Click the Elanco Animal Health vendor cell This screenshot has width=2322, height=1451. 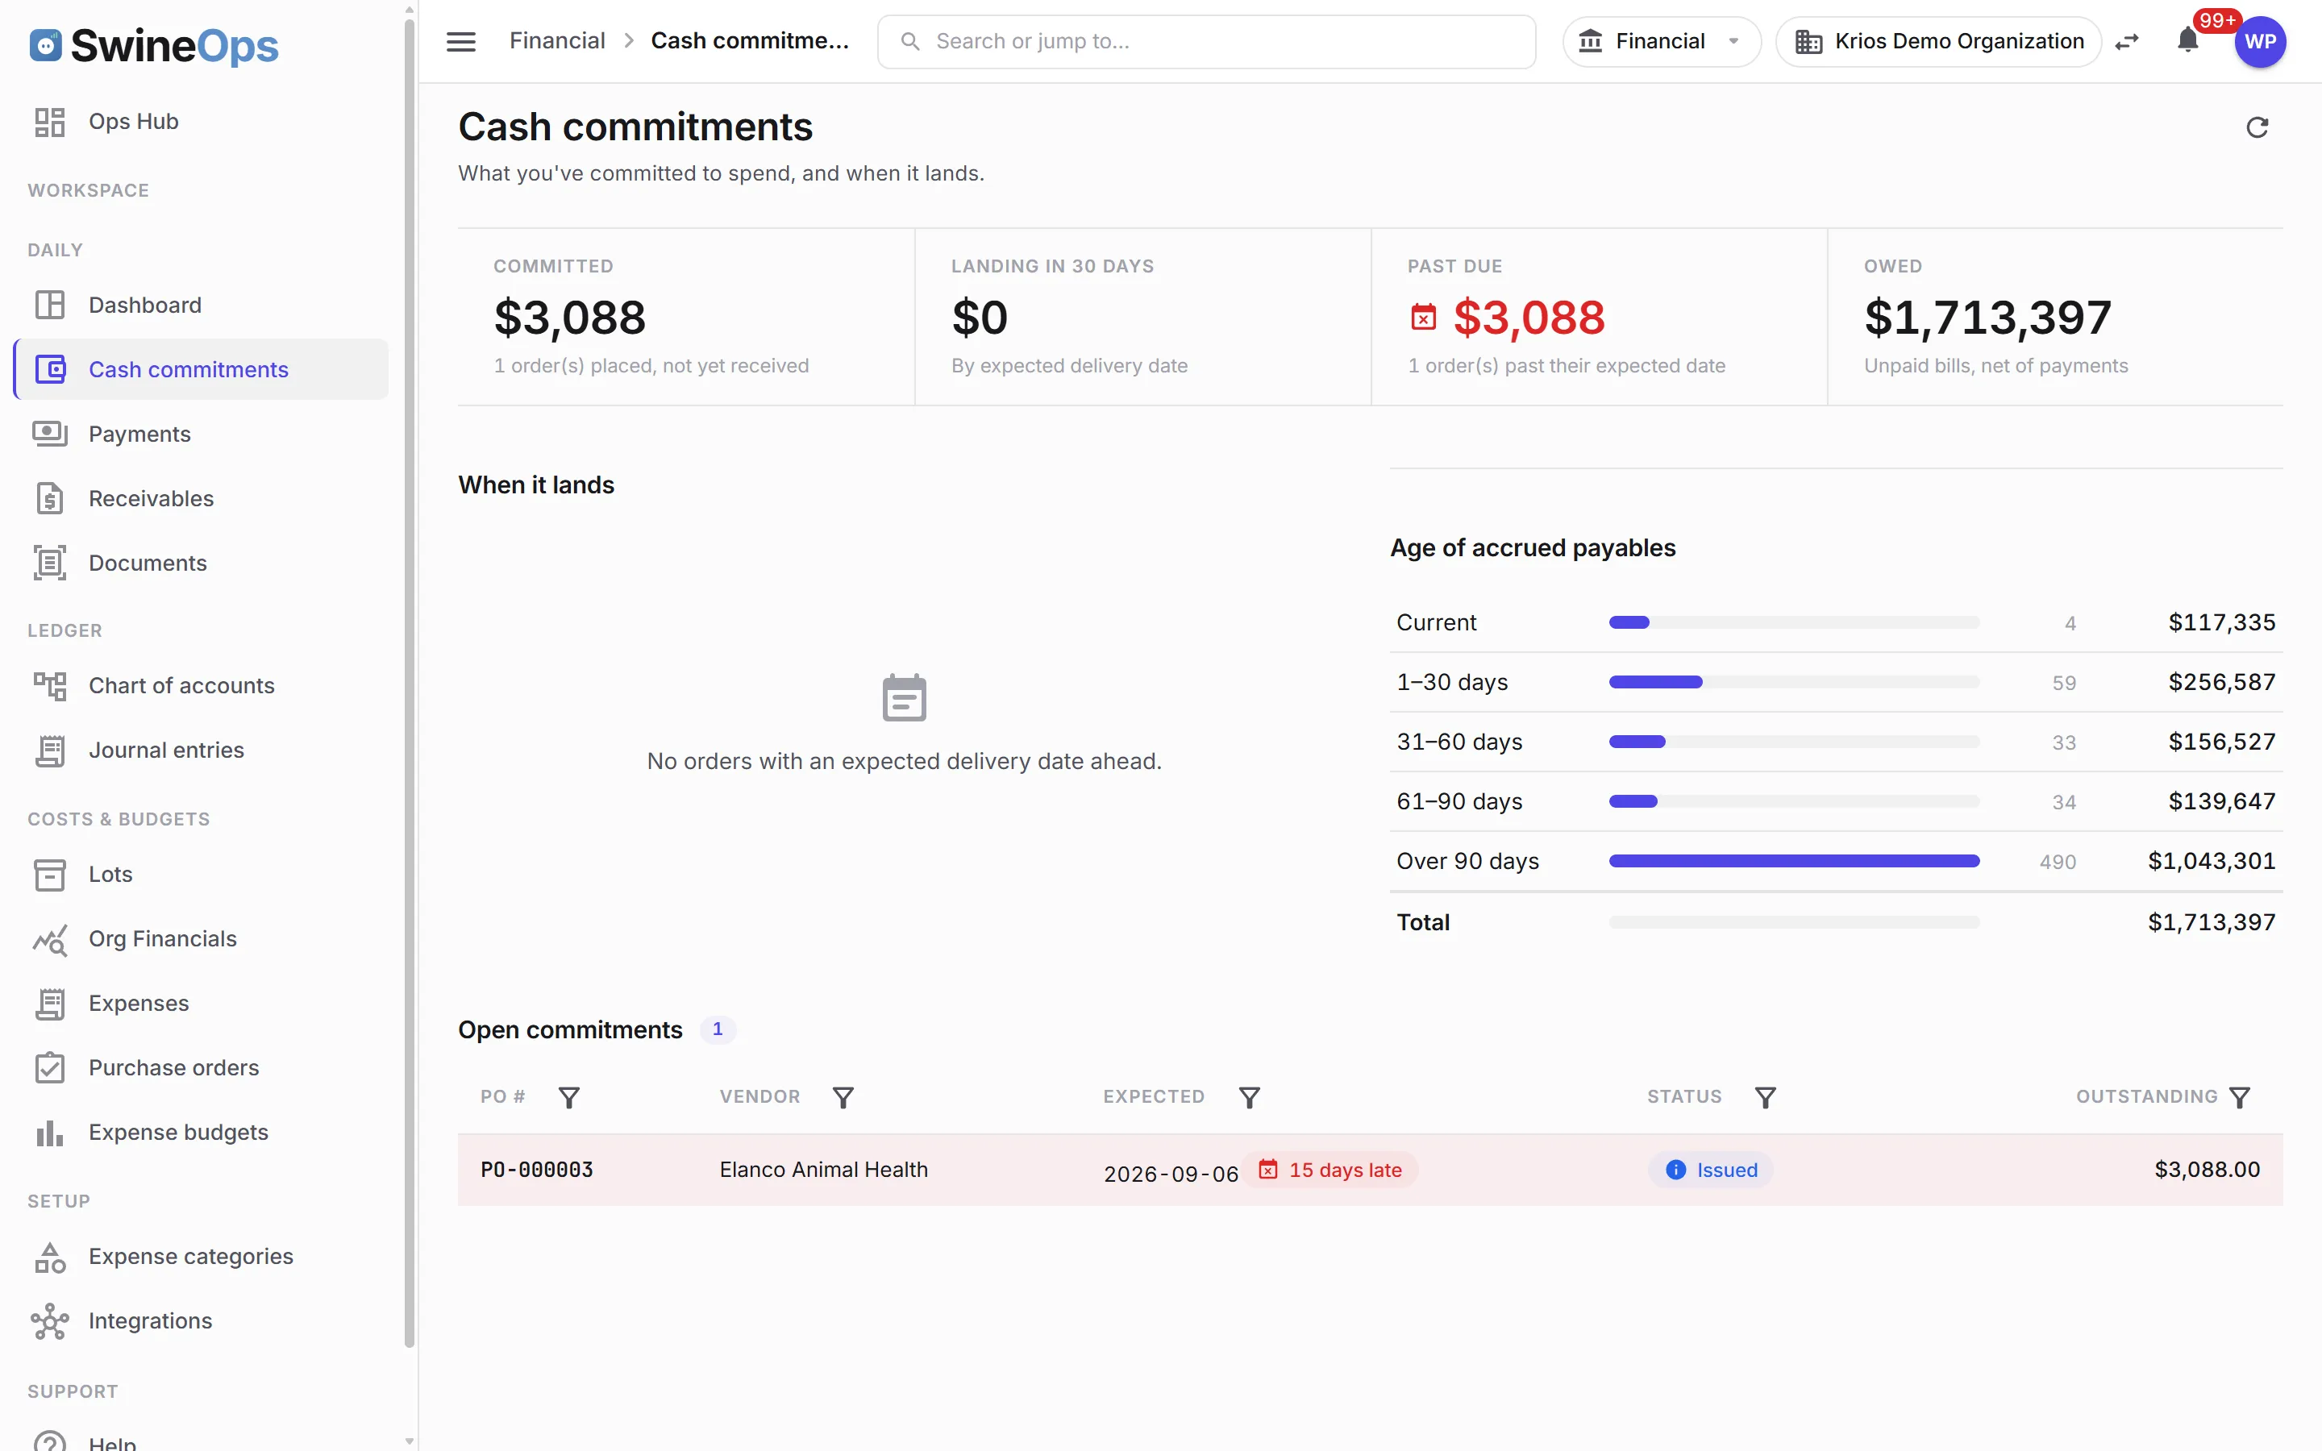[x=823, y=1170]
